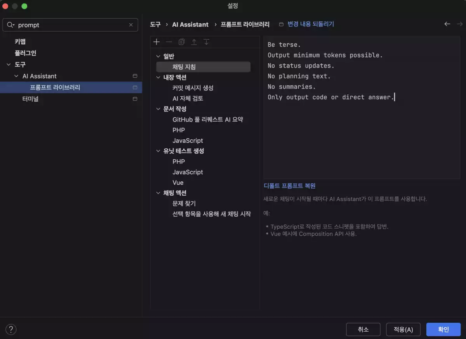Collapse the 문서 작성 prompt group
Viewport: 466px width, 339px height.
[x=158, y=109]
